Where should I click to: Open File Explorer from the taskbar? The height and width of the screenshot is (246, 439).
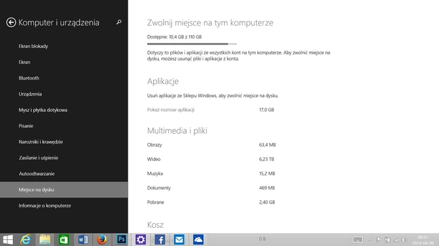(x=45, y=239)
